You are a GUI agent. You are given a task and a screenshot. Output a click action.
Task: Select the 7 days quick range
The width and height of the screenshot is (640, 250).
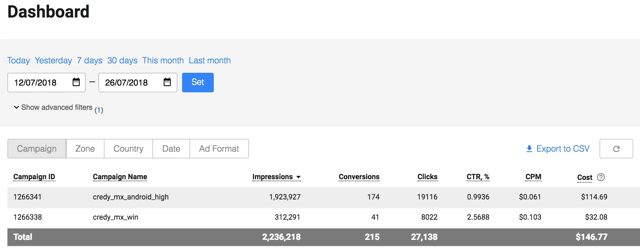90,60
